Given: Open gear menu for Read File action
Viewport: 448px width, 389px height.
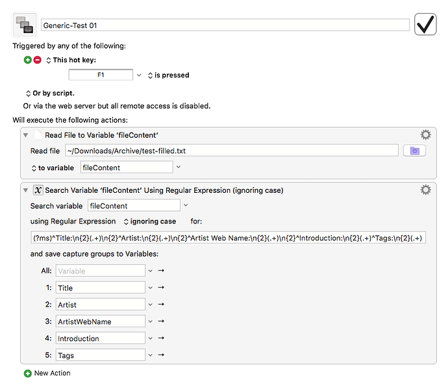Looking at the screenshot, I should 425,135.
